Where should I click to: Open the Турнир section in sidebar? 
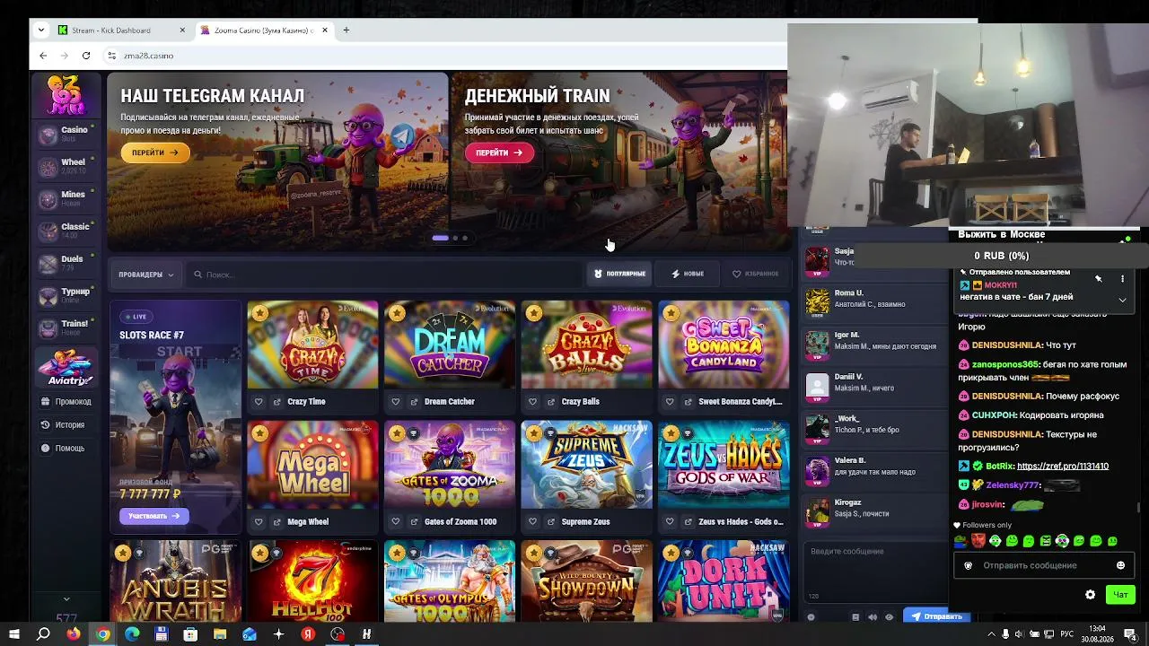click(65, 295)
